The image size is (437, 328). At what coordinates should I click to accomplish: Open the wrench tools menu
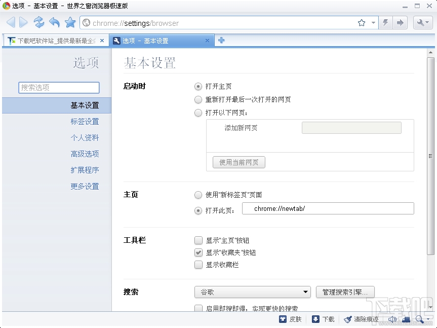point(422,23)
